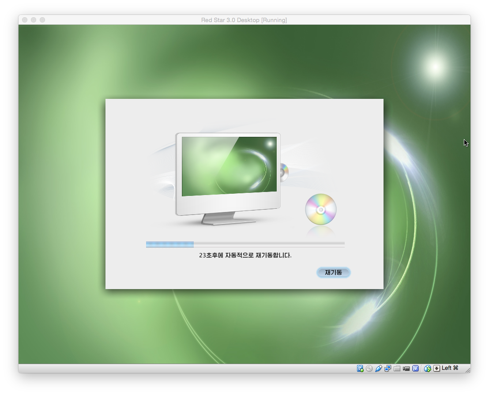Image resolution: width=489 pixels, height=395 pixels.
Task: Click the small disc behind the monitor
Action: (284, 172)
